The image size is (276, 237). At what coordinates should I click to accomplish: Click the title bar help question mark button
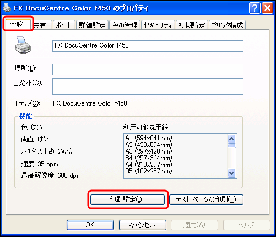255,8
